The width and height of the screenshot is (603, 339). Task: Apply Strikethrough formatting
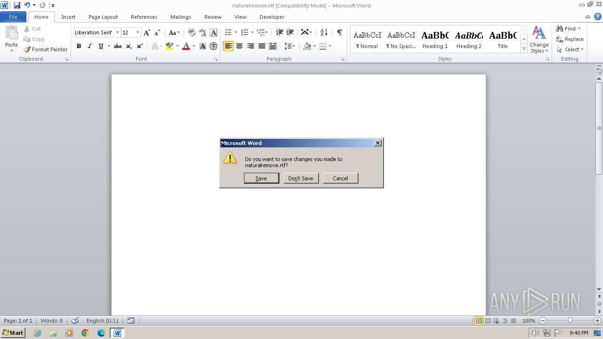coord(118,46)
